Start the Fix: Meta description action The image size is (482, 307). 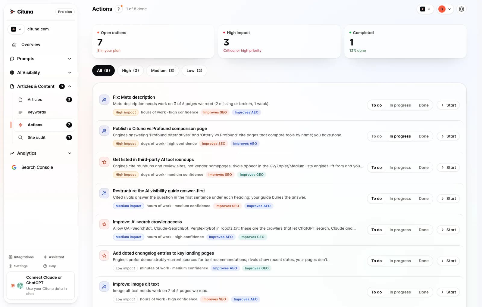(x=448, y=105)
